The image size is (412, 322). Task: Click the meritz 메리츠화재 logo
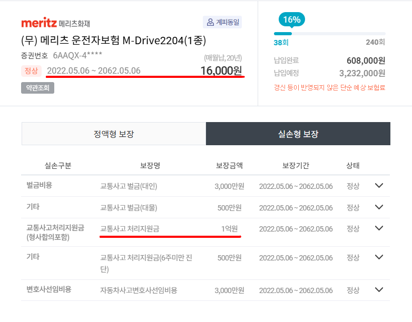click(55, 23)
